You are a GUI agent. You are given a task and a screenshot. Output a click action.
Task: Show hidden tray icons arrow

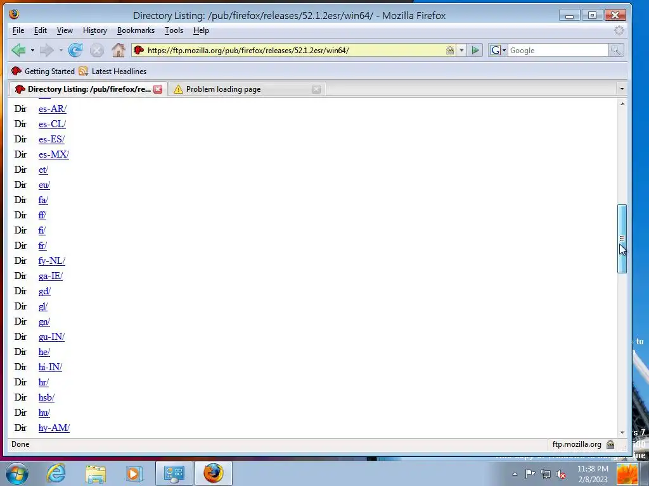515,474
